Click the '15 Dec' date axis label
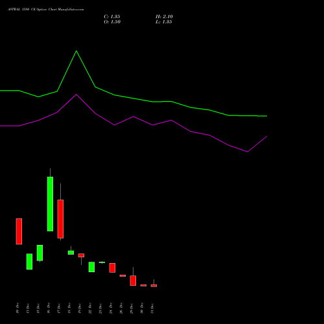This screenshot has width=324, height=324. tap(38, 308)
